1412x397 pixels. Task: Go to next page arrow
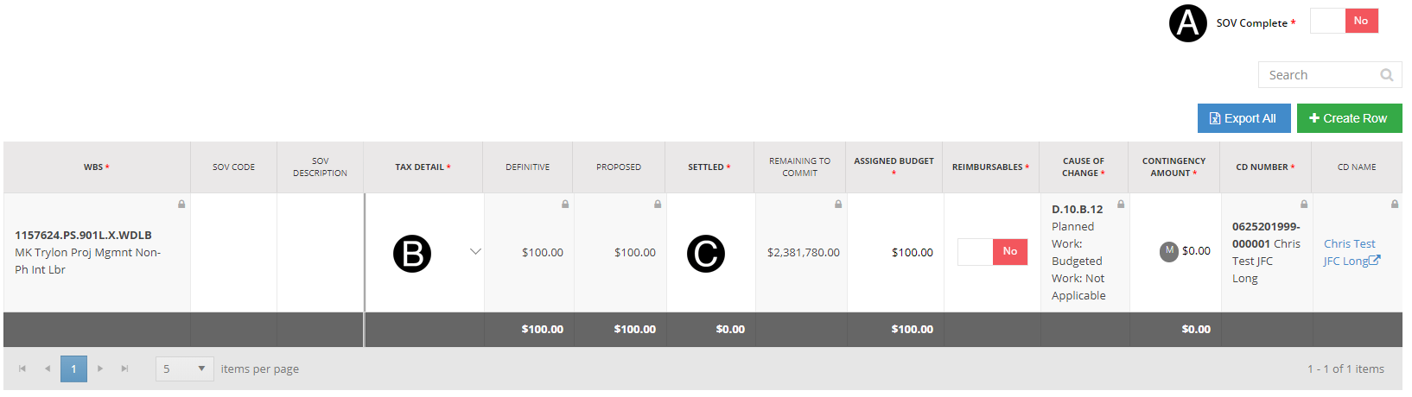pos(100,369)
